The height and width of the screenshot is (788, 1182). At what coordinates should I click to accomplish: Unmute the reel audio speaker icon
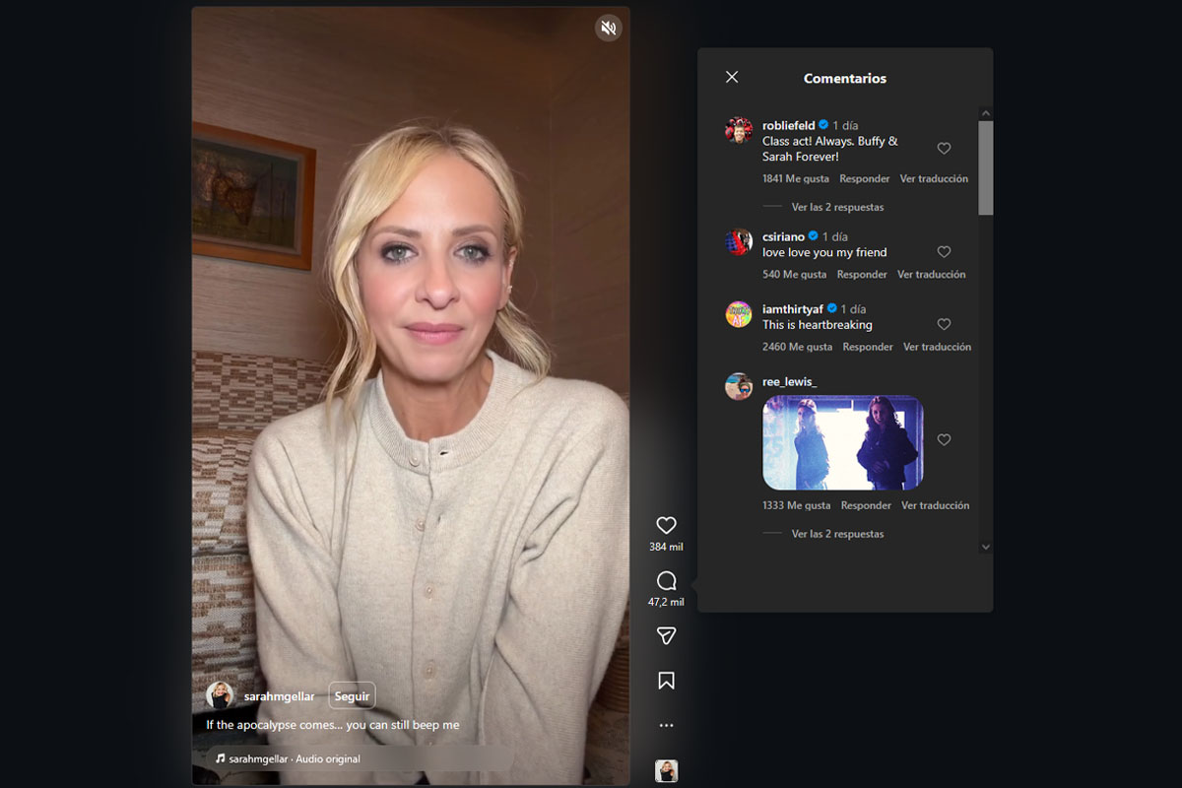(609, 28)
